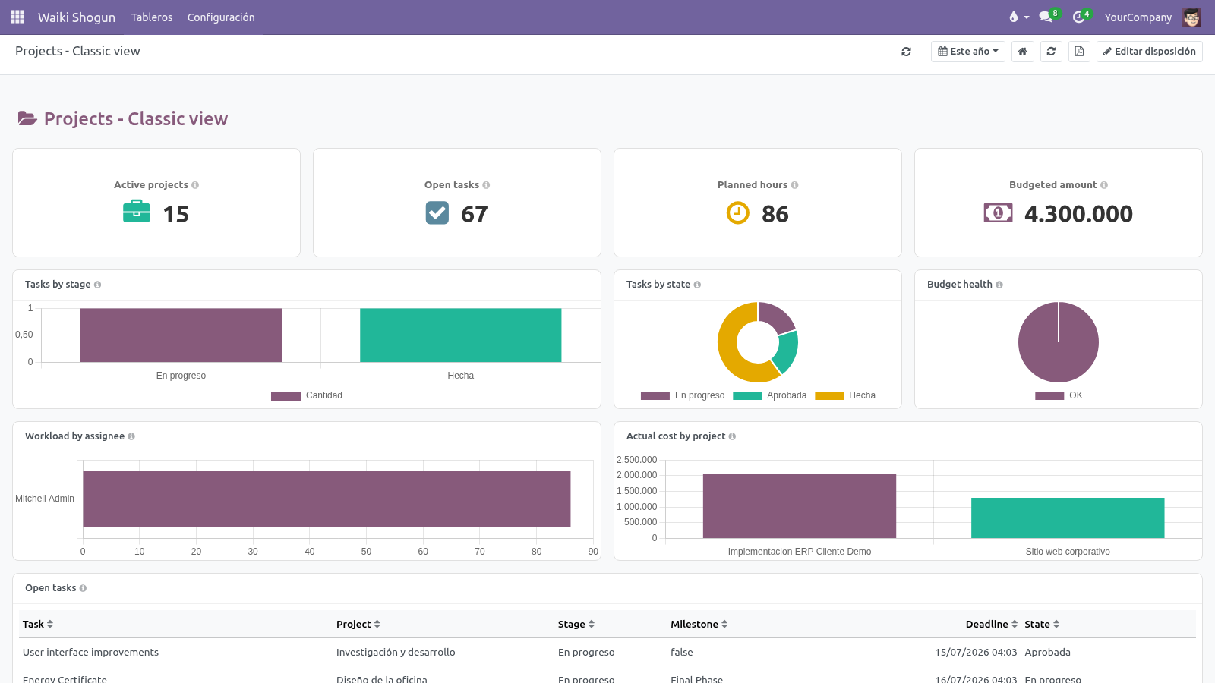Open the Configuración menu
Viewport: 1215px width, 683px height.
click(221, 17)
